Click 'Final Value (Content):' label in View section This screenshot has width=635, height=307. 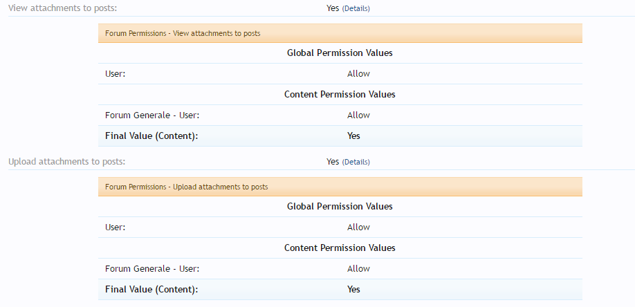151,136
